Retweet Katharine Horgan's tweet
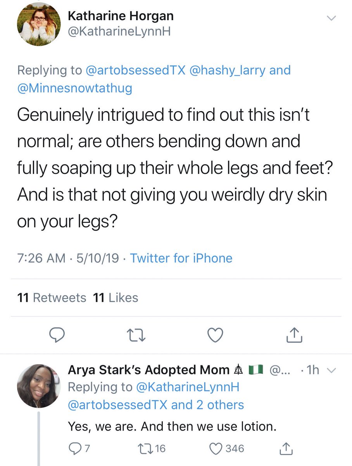The height and width of the screenshot is (466, 352). [136, 335]
